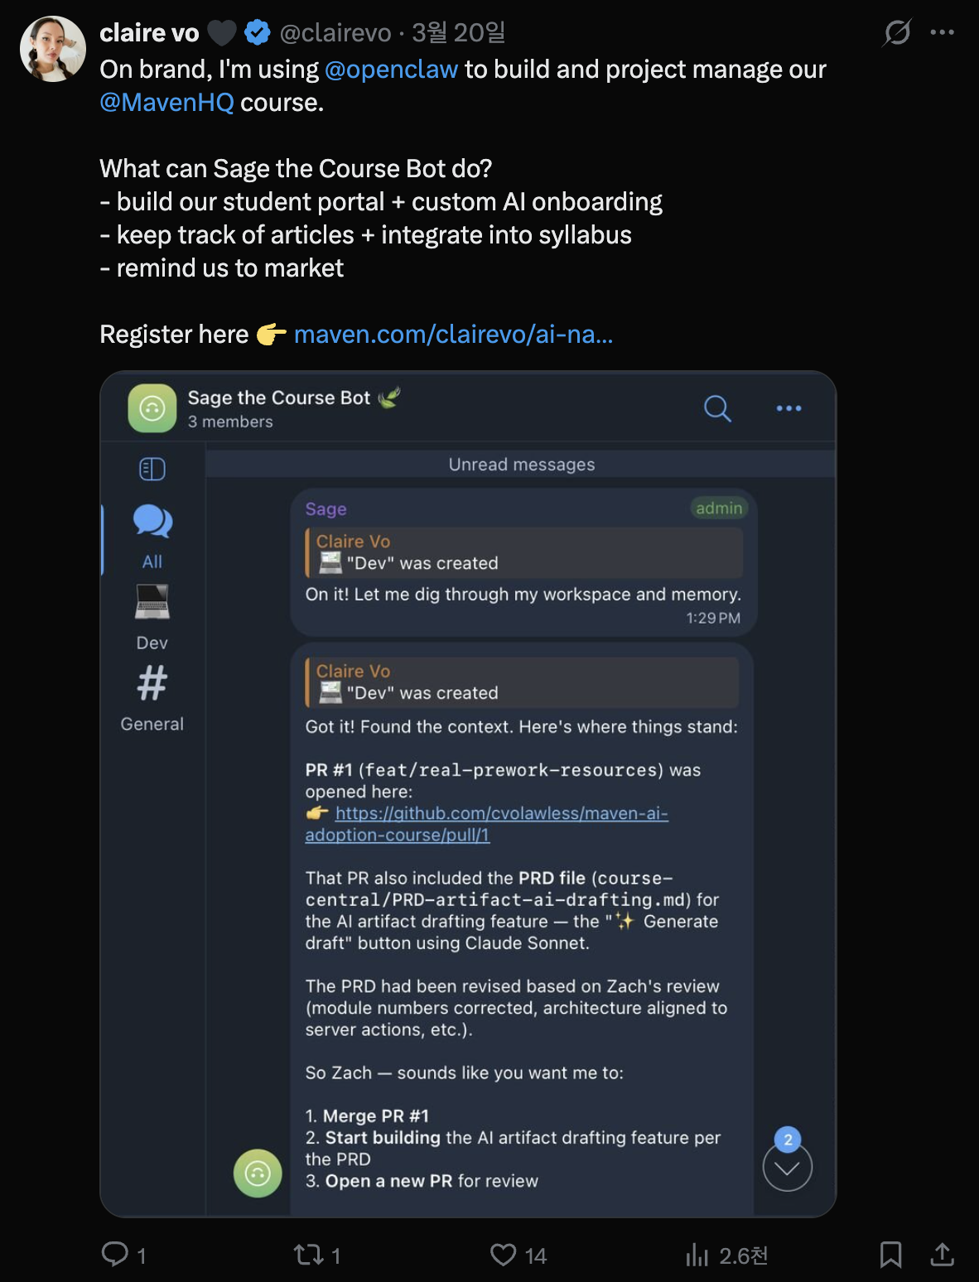
Task: Jump to latest messages down chevron
Action: point(787,1168)
